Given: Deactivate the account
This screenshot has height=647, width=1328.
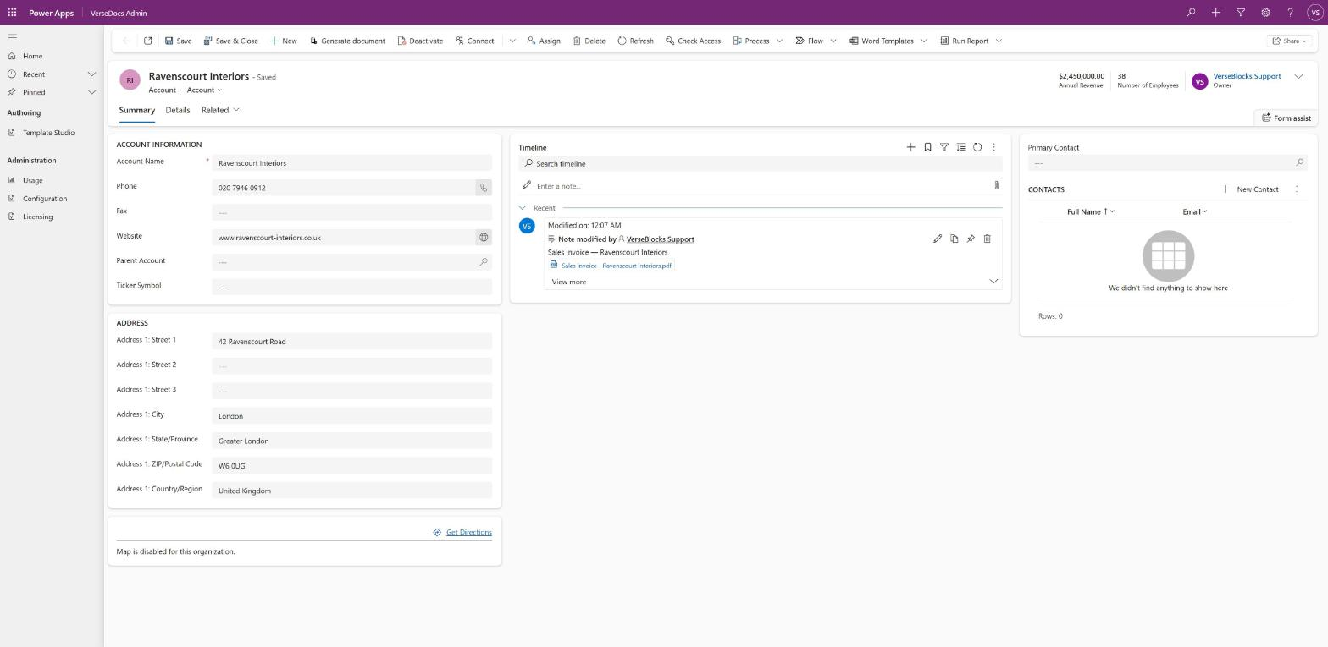Looking at the screenshot, I should coord(420,41).
